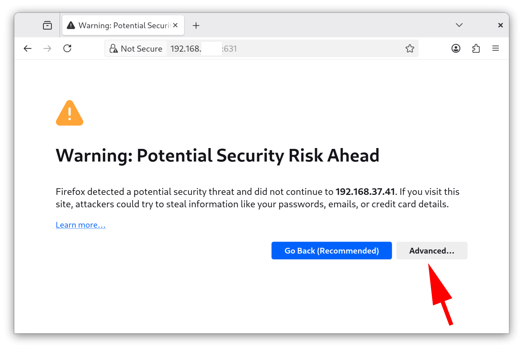Image resolution: width=523 pixels, height=349 pixels.
Task: Close the Firefox window
Action: click(500, 25)
